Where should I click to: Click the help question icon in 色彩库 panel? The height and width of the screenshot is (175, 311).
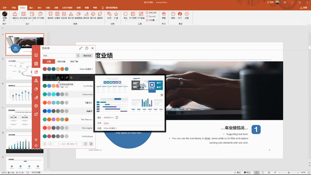tap(87, 48)
